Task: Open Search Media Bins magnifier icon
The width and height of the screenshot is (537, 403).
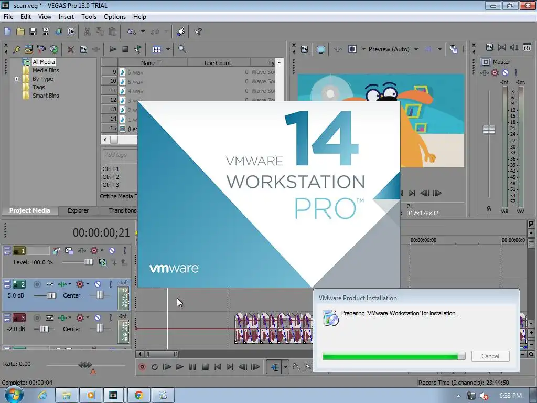Action: click(x=182, y=49)
